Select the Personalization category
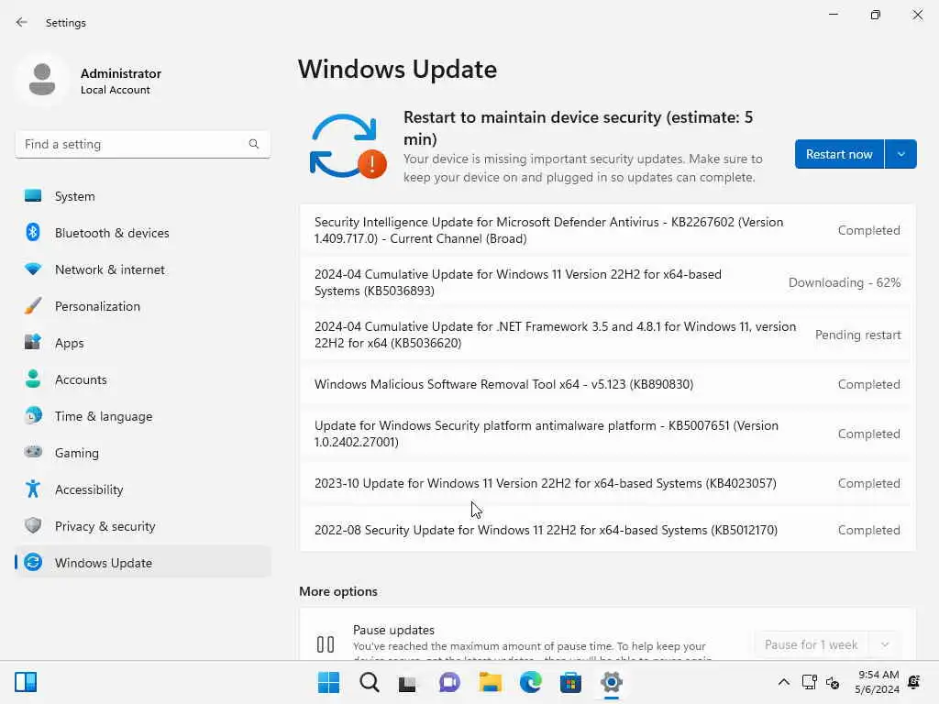The image size is (939, 704). (142, 306)
